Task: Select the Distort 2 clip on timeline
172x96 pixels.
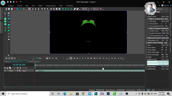Action: [90, 71]
